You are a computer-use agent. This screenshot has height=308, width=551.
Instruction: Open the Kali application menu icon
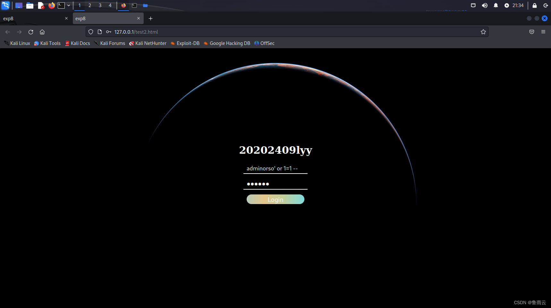5,5
